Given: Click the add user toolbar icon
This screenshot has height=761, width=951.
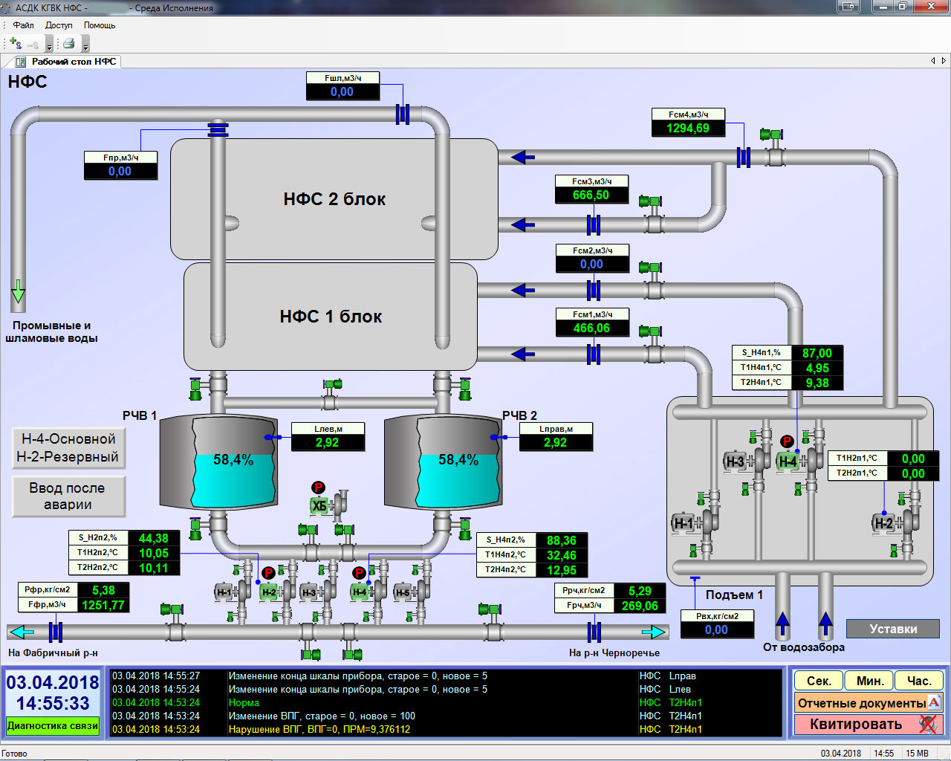Looking at the screenshot, I should 15,44.
